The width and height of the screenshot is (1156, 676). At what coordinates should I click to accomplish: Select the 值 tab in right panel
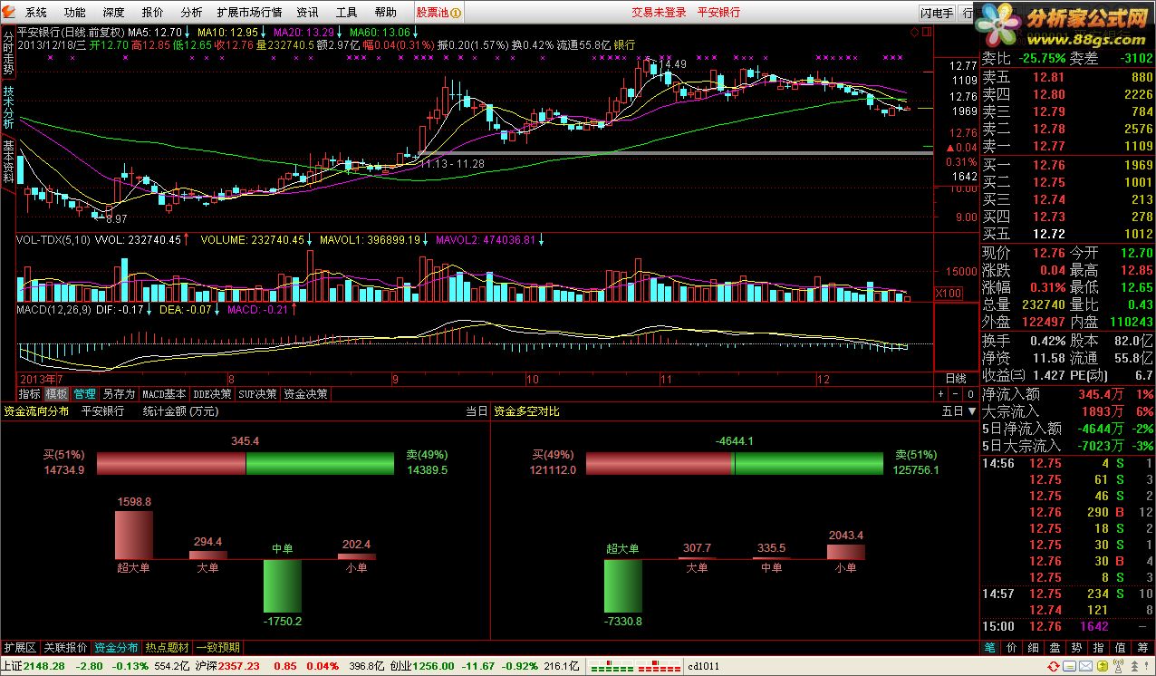pos(1121,648)
